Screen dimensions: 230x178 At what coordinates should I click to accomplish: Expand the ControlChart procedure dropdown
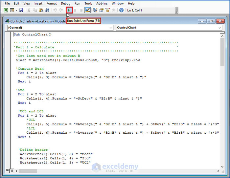(x=220, y=28)
